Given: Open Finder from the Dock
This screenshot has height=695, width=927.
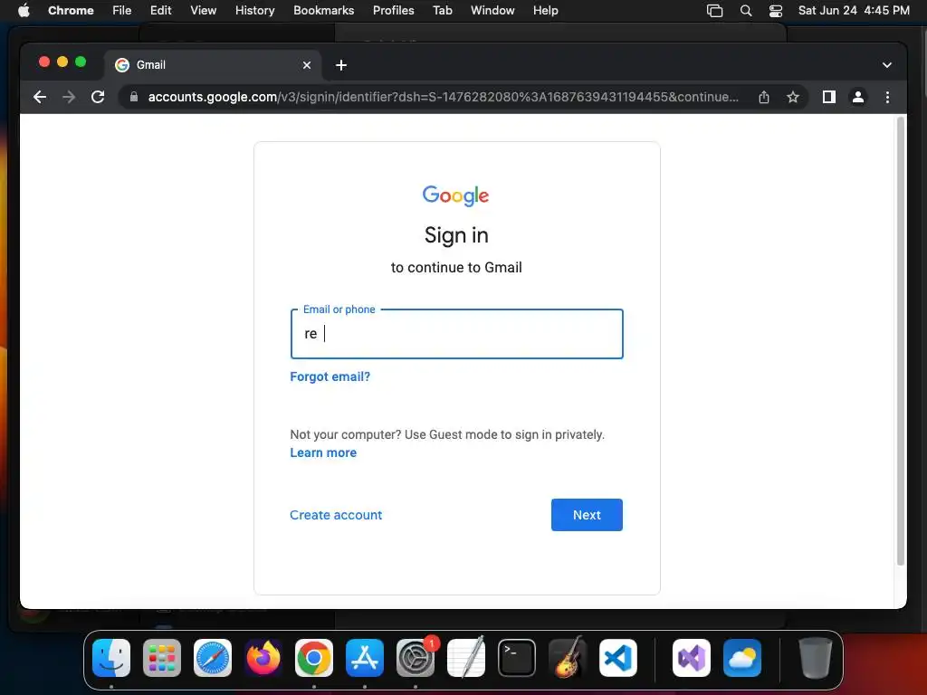Looking at the screenshot, I should (111, 658).
